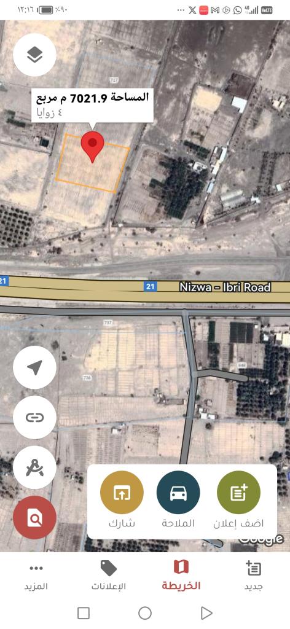The width and height of the screenshot is (290, 629).
Task: Copy link with the chain icon
Action: pos(34,418)
